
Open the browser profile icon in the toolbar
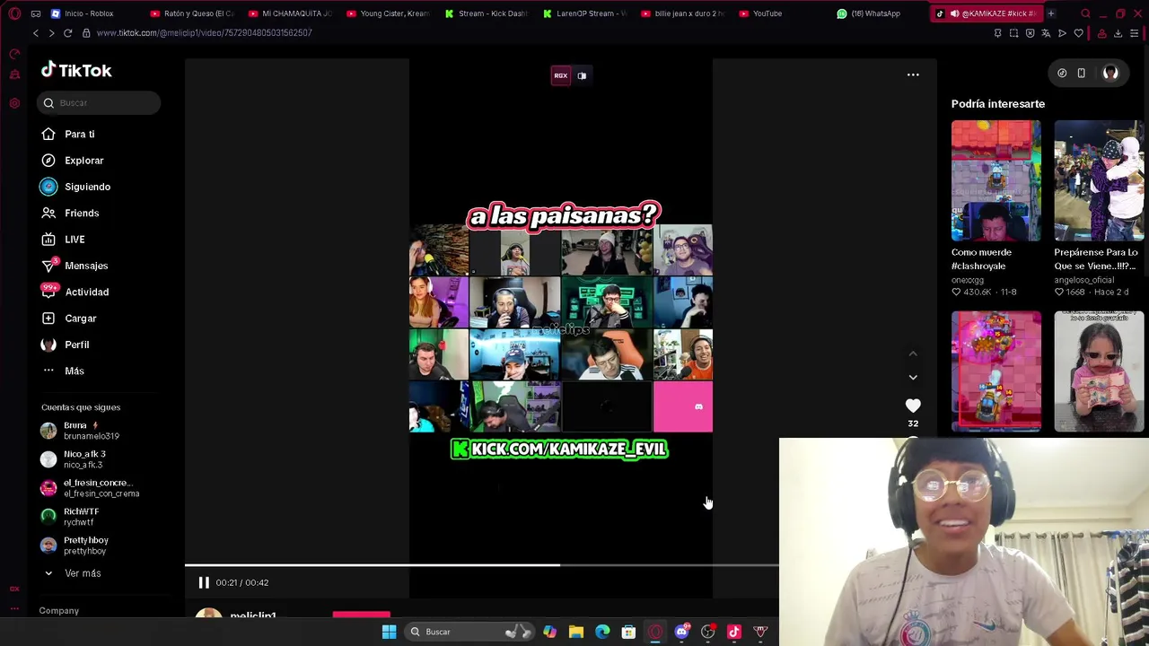[1101, 33]
